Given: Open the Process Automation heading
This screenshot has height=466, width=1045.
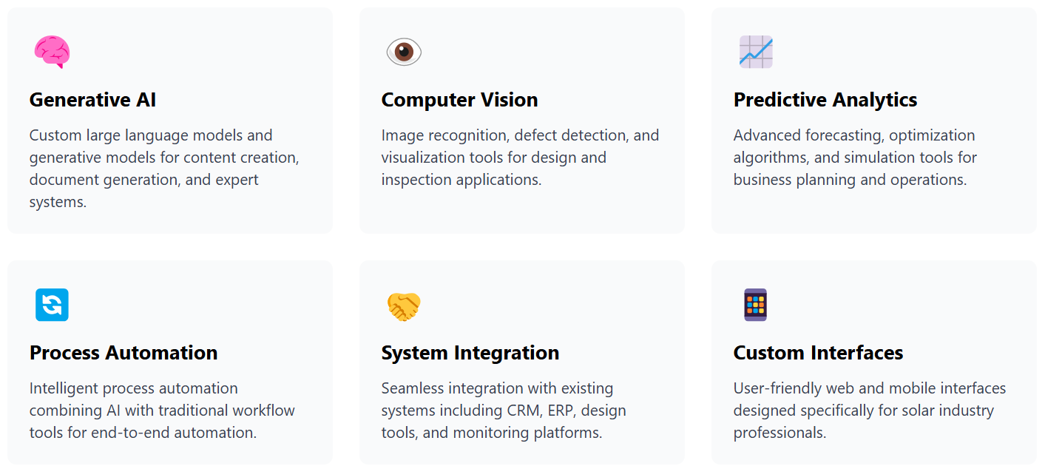Looking at the screenshot, I should click(x=124, y=353).
